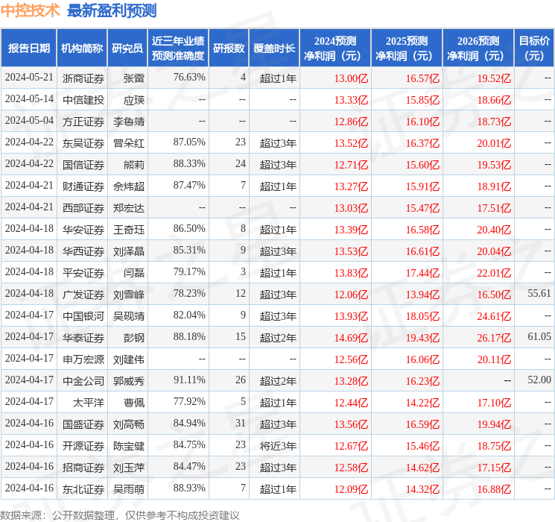Click the title text 最新盈利预测
This screenshot has width=555, height=522.
point(112,10)
